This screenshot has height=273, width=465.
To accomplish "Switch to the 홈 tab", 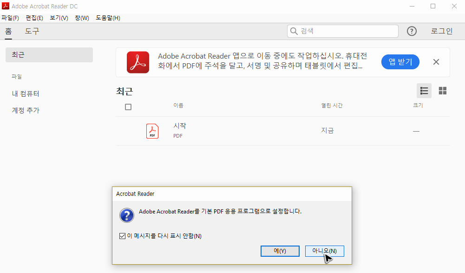I will pos(8,31).
